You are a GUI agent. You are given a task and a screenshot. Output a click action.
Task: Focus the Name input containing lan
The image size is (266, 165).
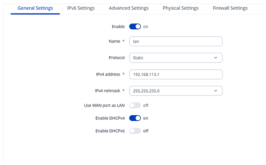coord(175,41)
